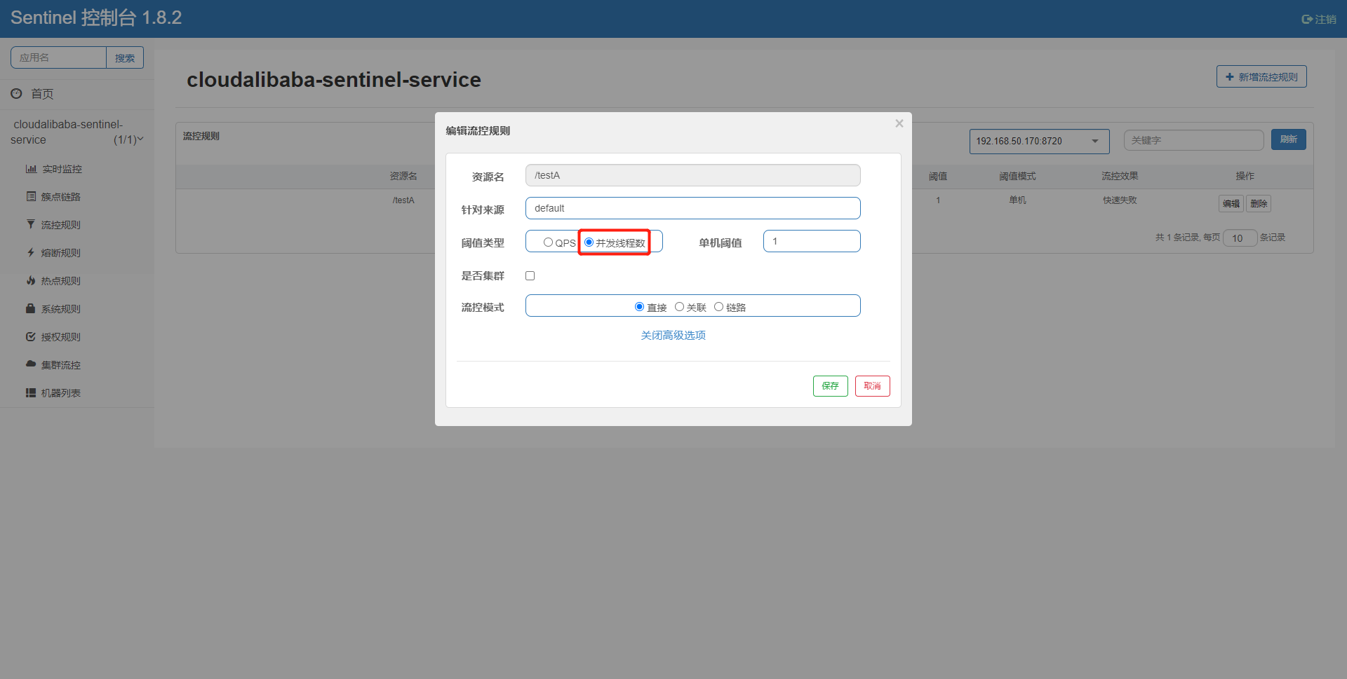Click the /testA cell in rules table

point(403,200)
